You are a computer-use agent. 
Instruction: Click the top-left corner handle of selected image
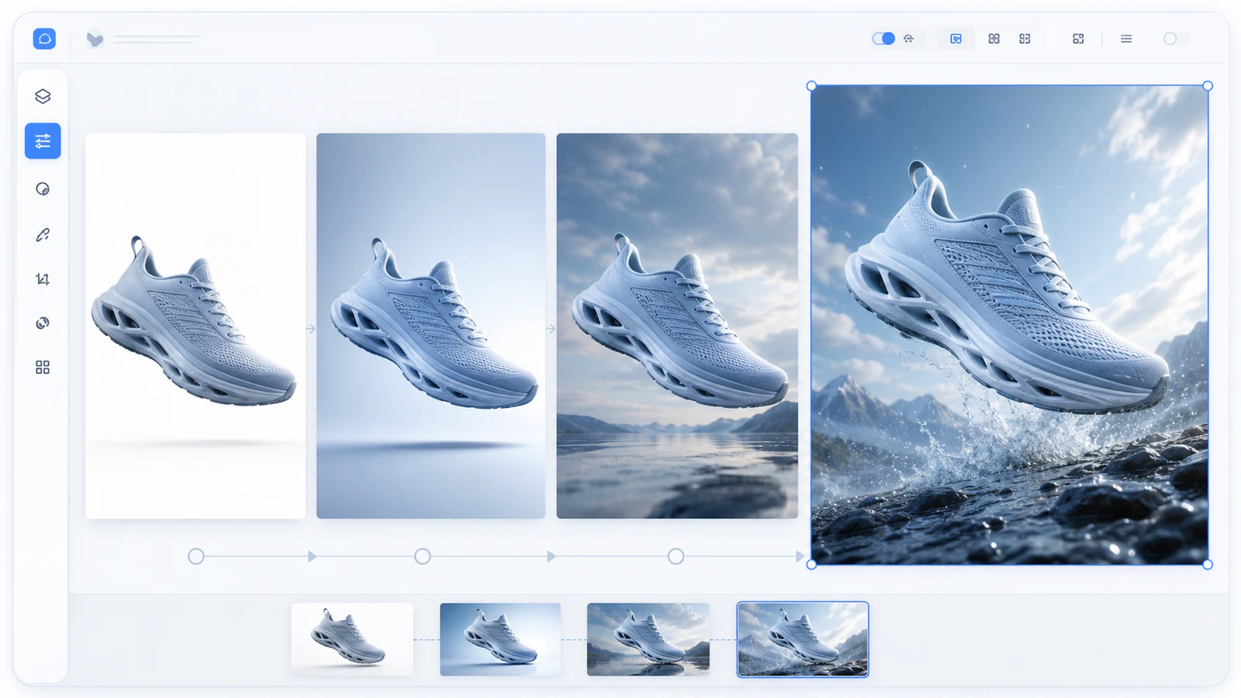(x=811, y=86)
